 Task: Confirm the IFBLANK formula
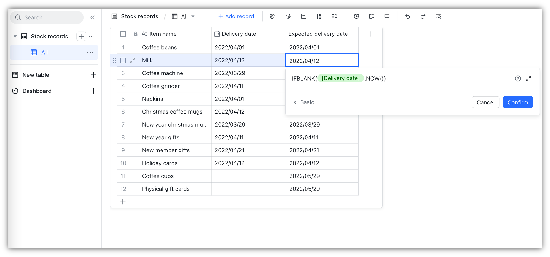pyautogui.click(x=517, y=102)
